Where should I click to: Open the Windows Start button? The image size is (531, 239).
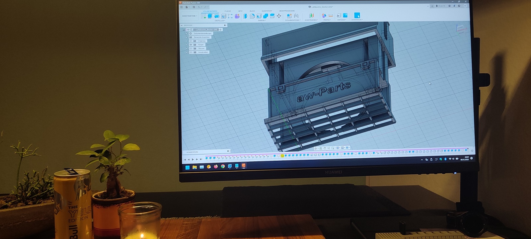(x=188, y=167)
